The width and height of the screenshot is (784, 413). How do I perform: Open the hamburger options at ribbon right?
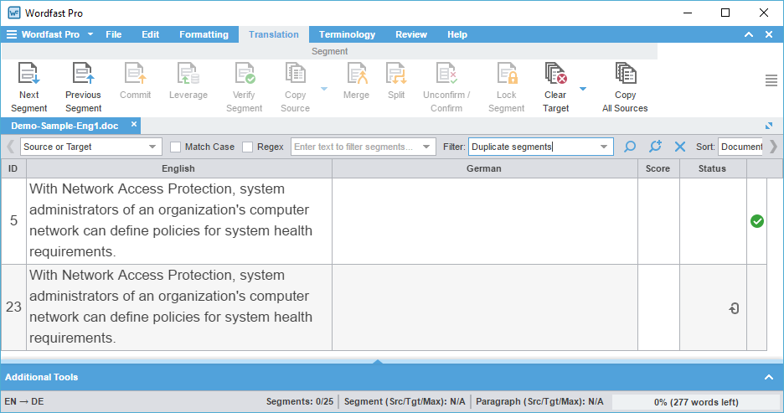pos(771,80)
